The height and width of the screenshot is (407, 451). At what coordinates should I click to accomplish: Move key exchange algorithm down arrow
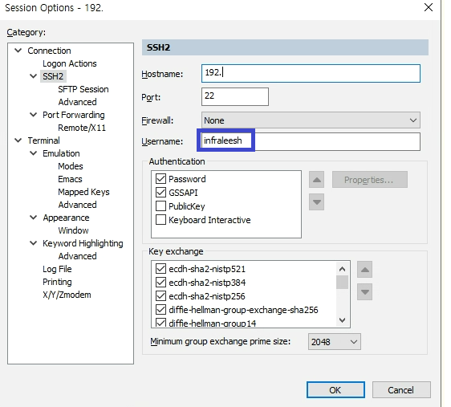point(364,292)
